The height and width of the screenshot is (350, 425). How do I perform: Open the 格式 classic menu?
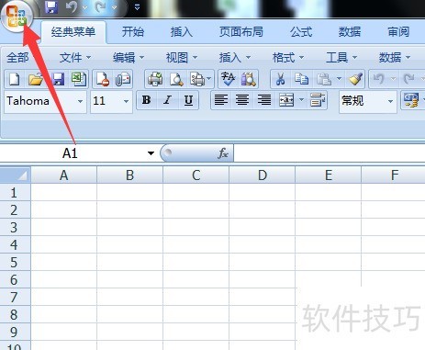click(288, 57)
